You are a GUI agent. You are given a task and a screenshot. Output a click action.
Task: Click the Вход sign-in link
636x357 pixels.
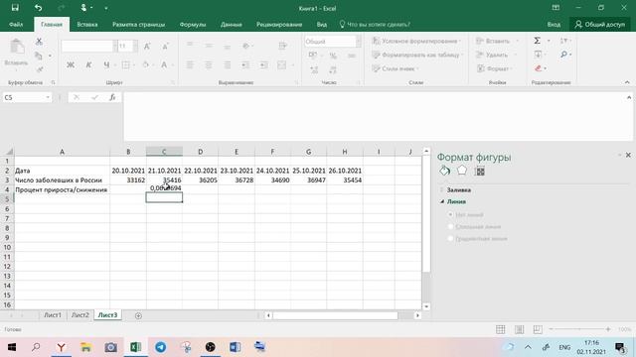[554, 24]
